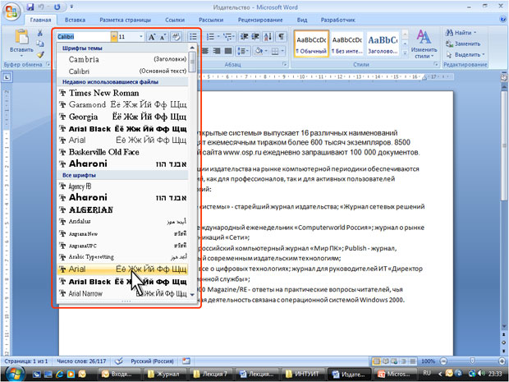
Task: Open the Ссылки ribbon tab
Action: (x=175, y=20)
